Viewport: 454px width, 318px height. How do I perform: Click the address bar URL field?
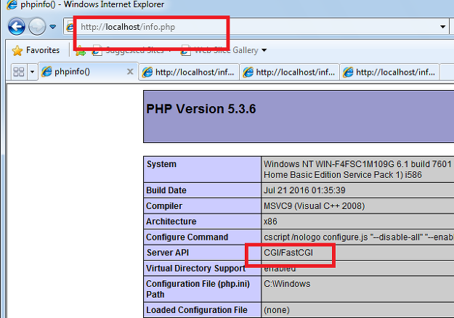click(x=255, y=27)
